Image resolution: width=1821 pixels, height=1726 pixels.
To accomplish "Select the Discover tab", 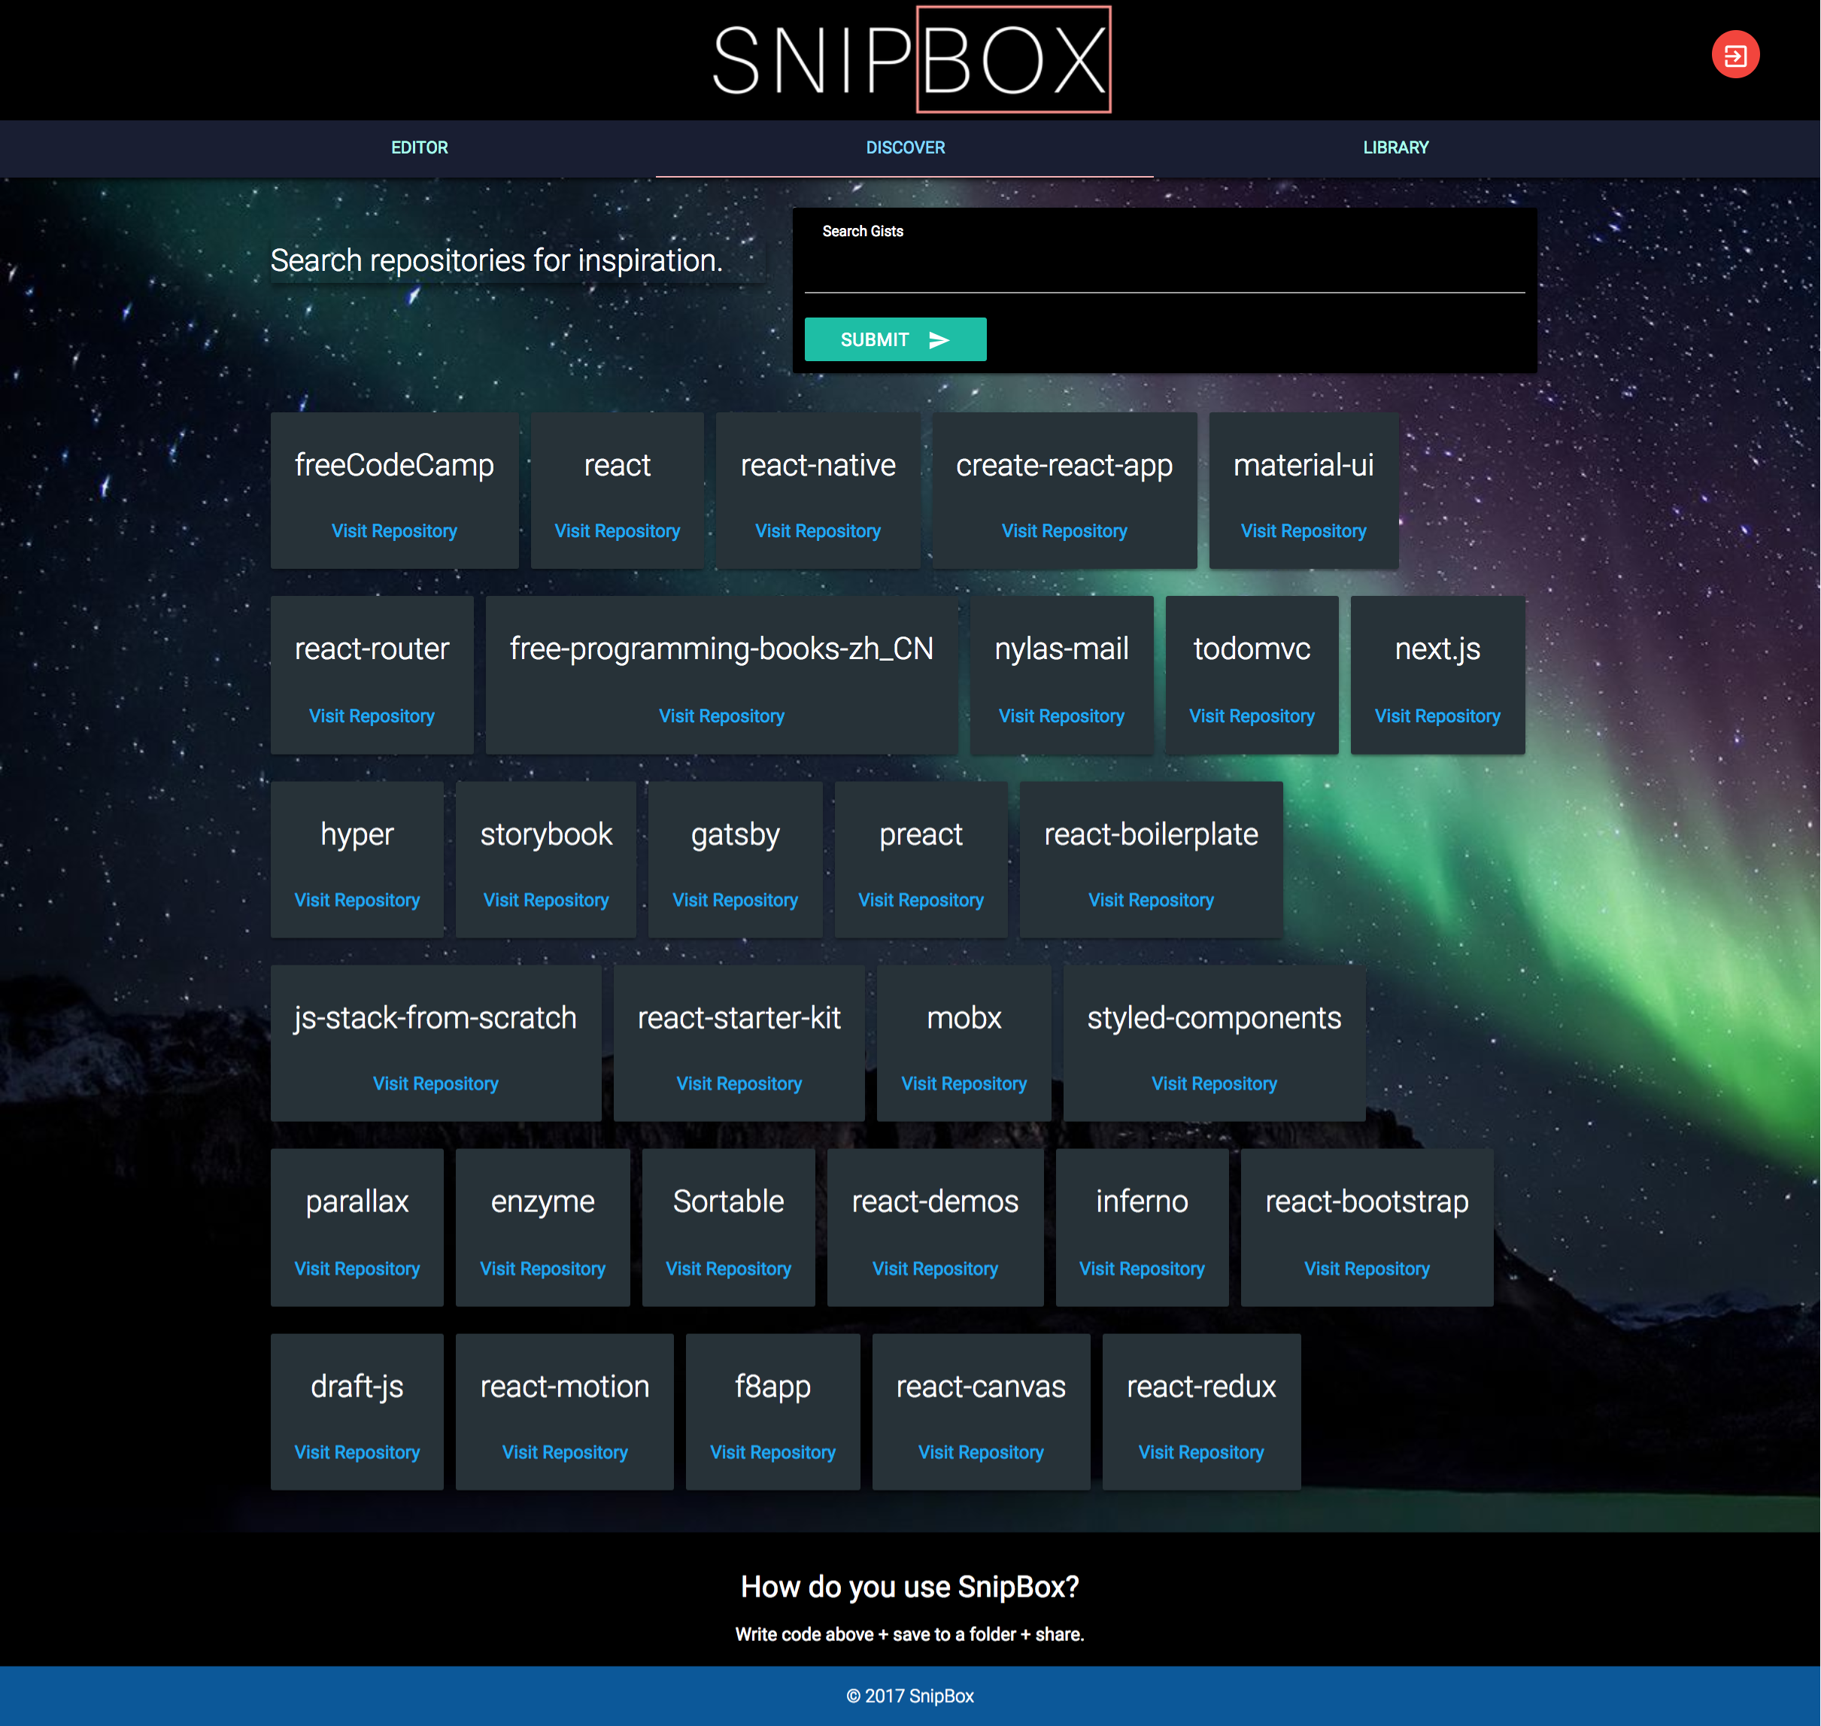I will (x=905, y=147).
